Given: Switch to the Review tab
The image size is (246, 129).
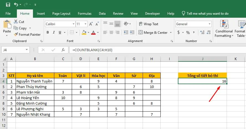Looking at the screenshot, I should click(x=118, y=14).
